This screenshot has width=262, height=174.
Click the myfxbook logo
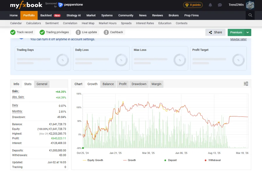tap(26, 5)
